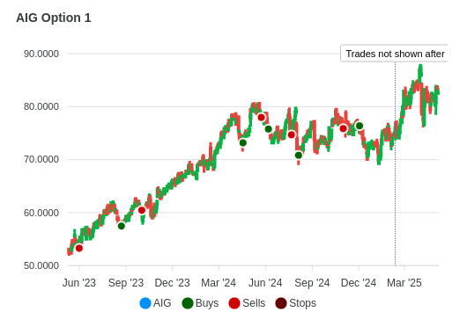Click the 50.0000 y-axis label
467x334 pixels.
(x=41, y=265)
